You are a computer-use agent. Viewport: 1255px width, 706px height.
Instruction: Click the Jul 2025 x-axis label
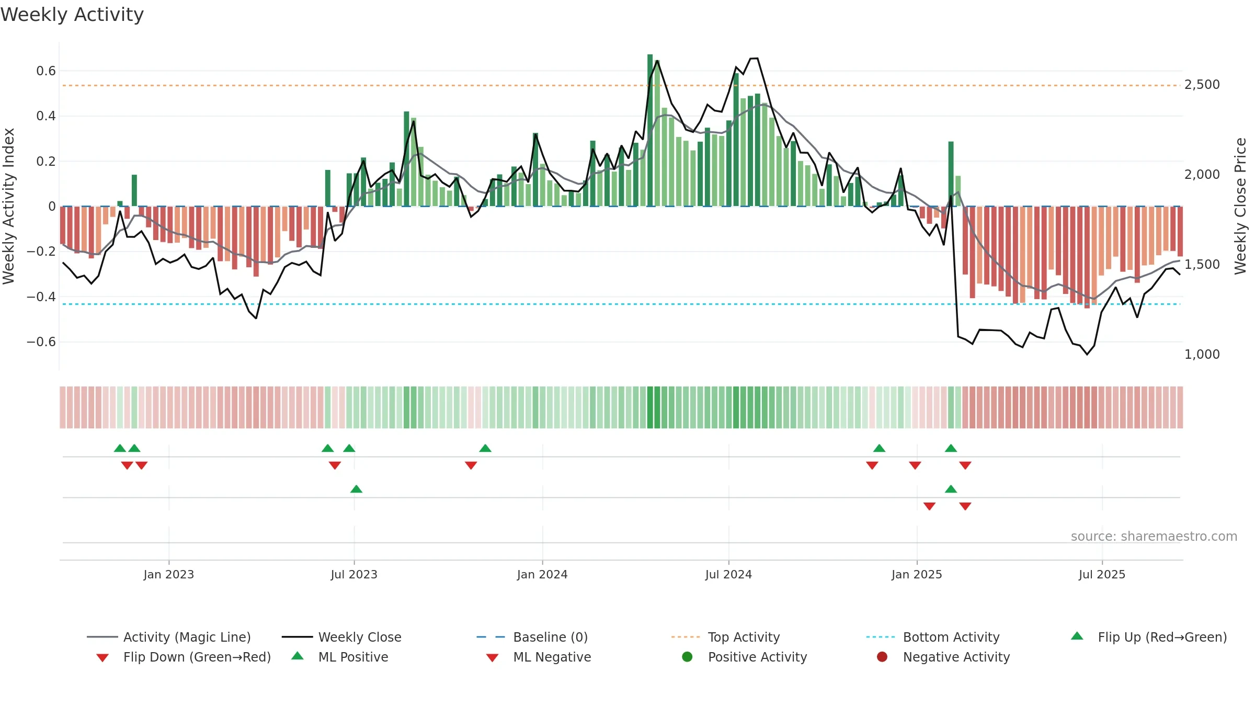click(x=1102, y=575)
